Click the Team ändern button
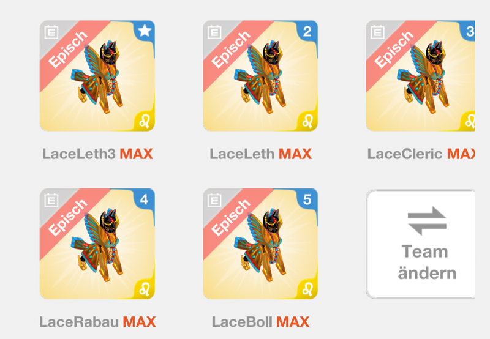 [421, 244]
